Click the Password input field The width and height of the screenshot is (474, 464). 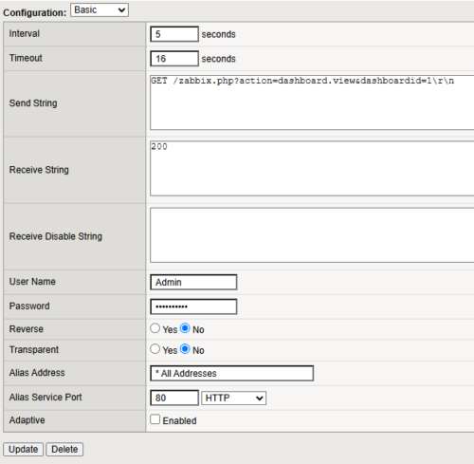[193, 306]
